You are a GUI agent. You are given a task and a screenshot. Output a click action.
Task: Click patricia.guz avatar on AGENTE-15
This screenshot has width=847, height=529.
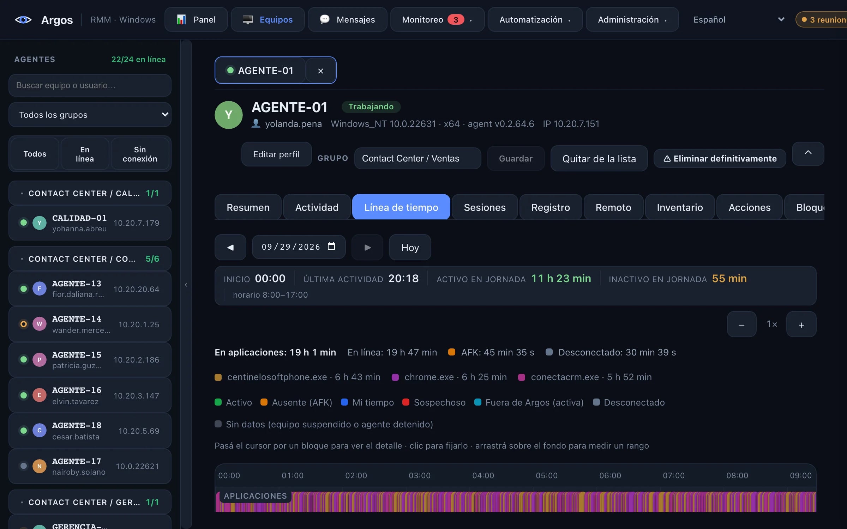click(x=40, y=359)
